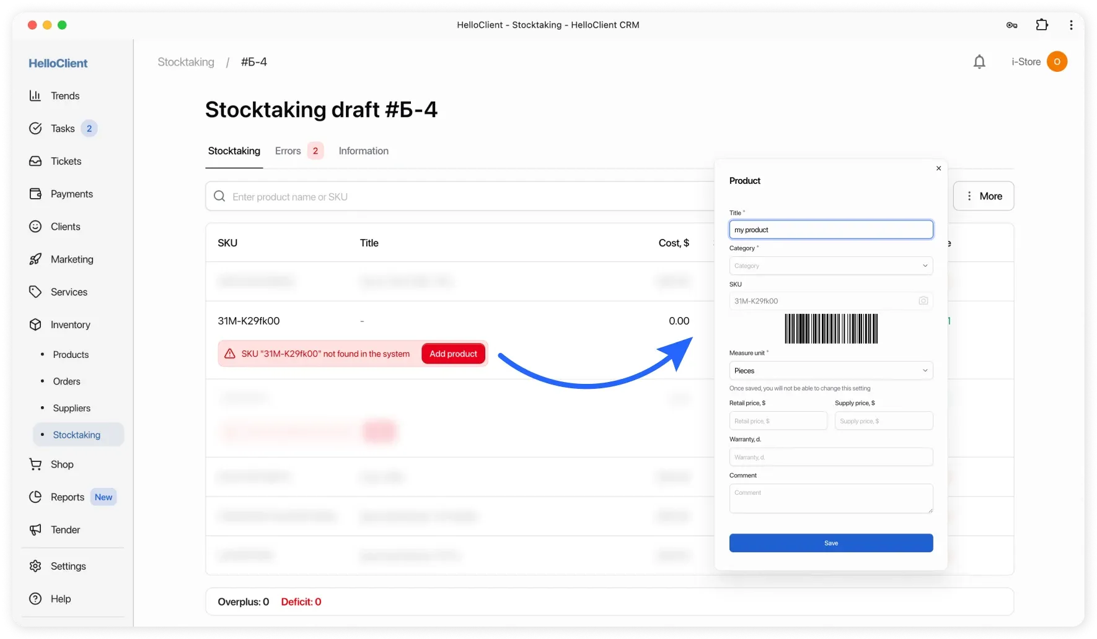Click the Settings gear icon
Image resolution: width=1097 pixels, height=639 pixels.
pos(35,567)
